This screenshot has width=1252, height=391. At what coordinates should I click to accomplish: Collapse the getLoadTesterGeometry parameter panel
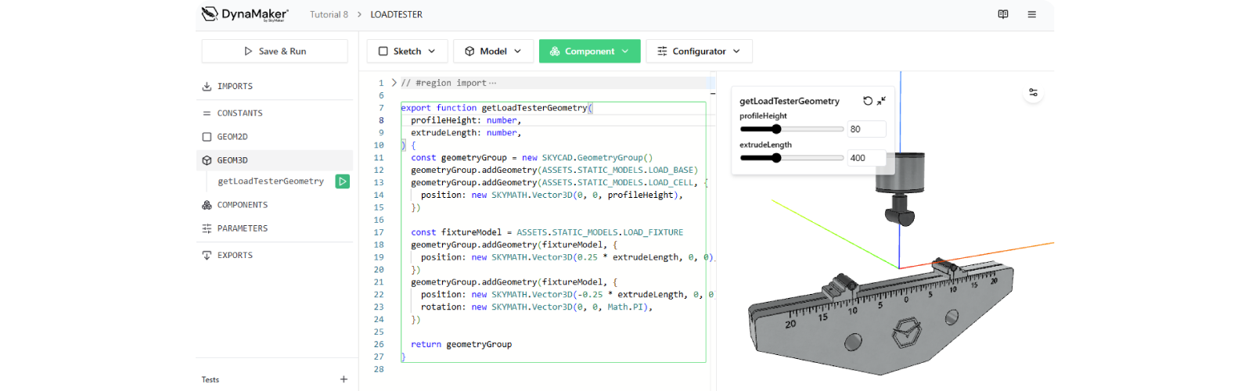(881, 101)
